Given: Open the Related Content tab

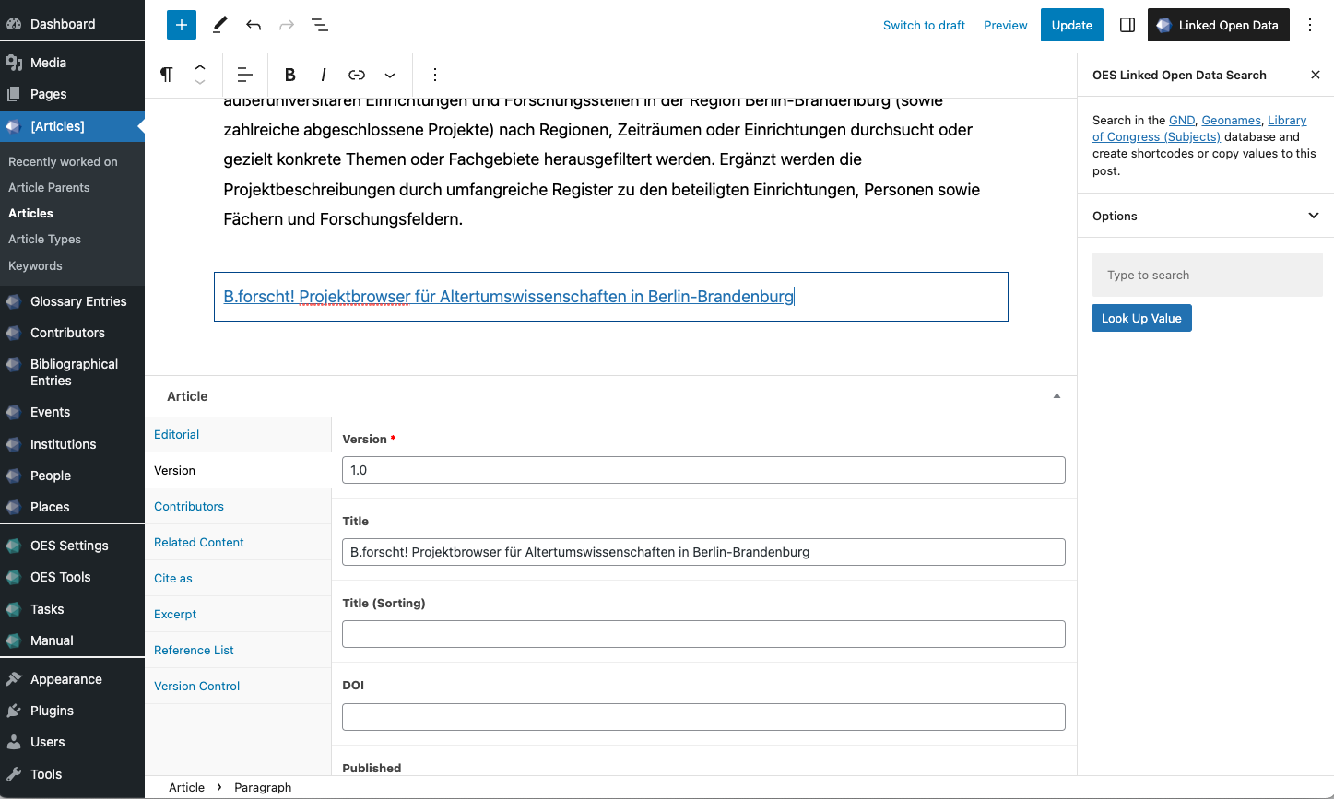Looking at the screenshot, I should pyautogui.click(x=238, y=542).
